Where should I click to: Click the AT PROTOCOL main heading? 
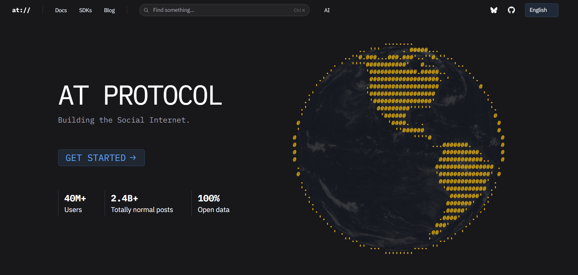140,96
